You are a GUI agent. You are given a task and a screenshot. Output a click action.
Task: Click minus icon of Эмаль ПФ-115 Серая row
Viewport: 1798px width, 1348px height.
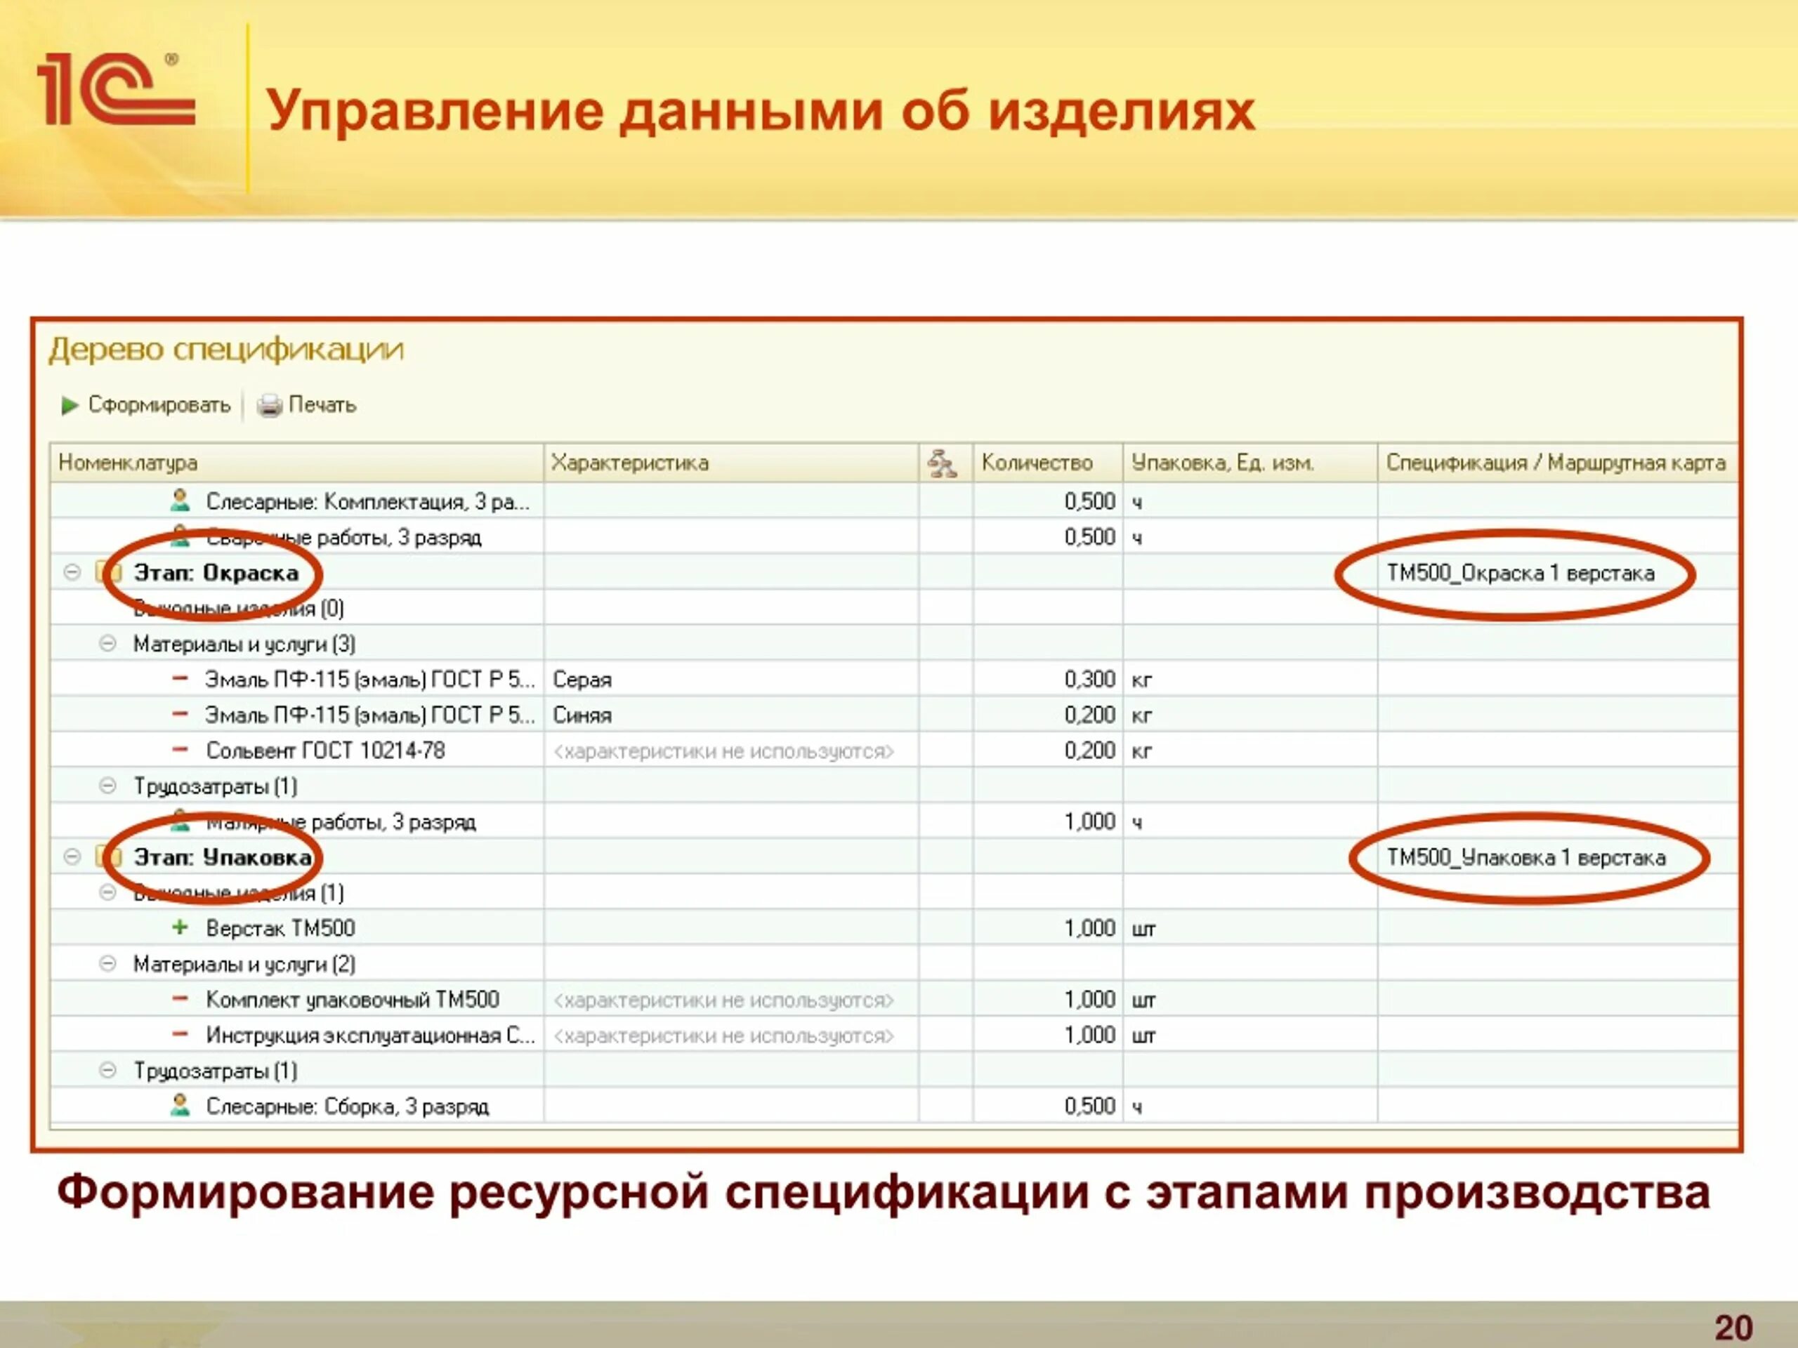(x=181, y=678)
